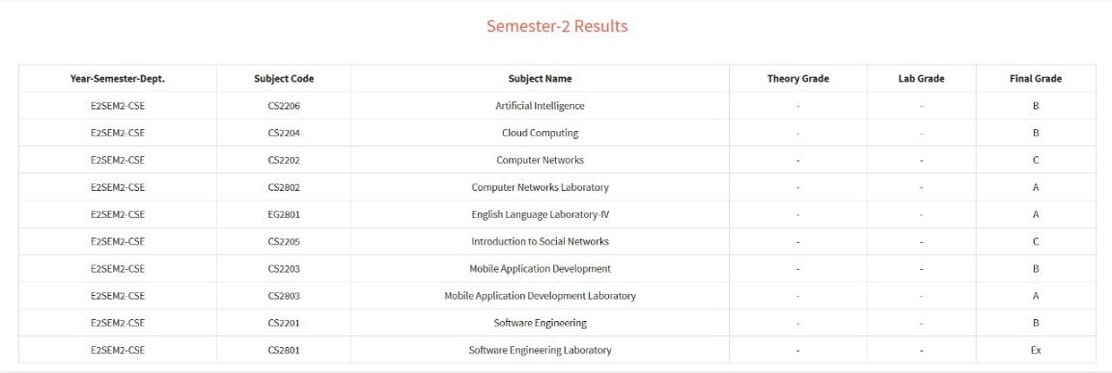Click the Lab Grade column header

pyautogui.click(x=921, y=79)
